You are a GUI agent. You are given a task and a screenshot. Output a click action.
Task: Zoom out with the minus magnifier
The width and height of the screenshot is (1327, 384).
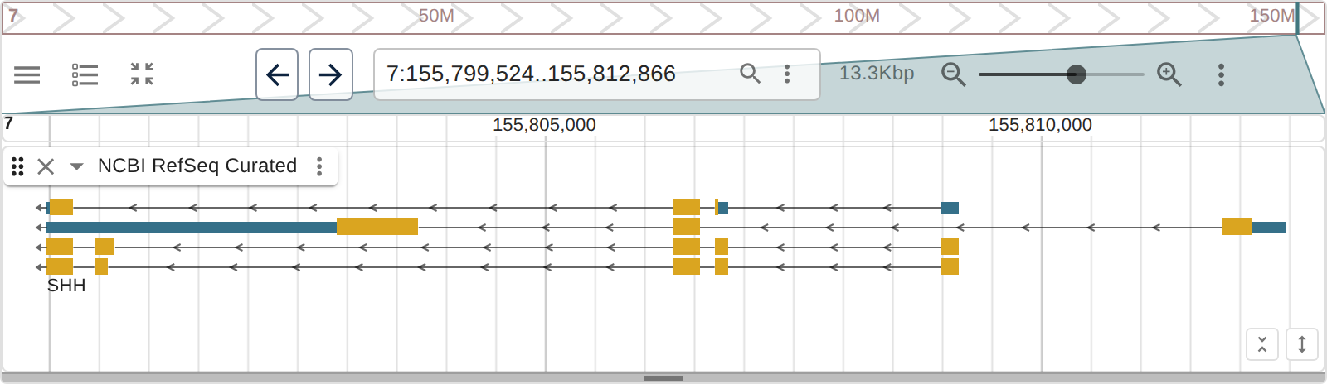[954, 74]
